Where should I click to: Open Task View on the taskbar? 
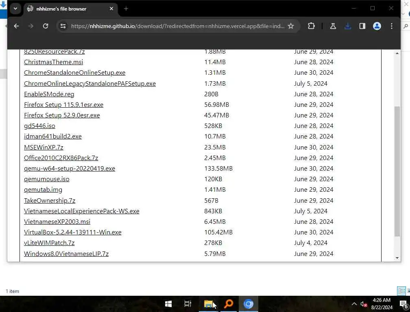tap(188, 304)
